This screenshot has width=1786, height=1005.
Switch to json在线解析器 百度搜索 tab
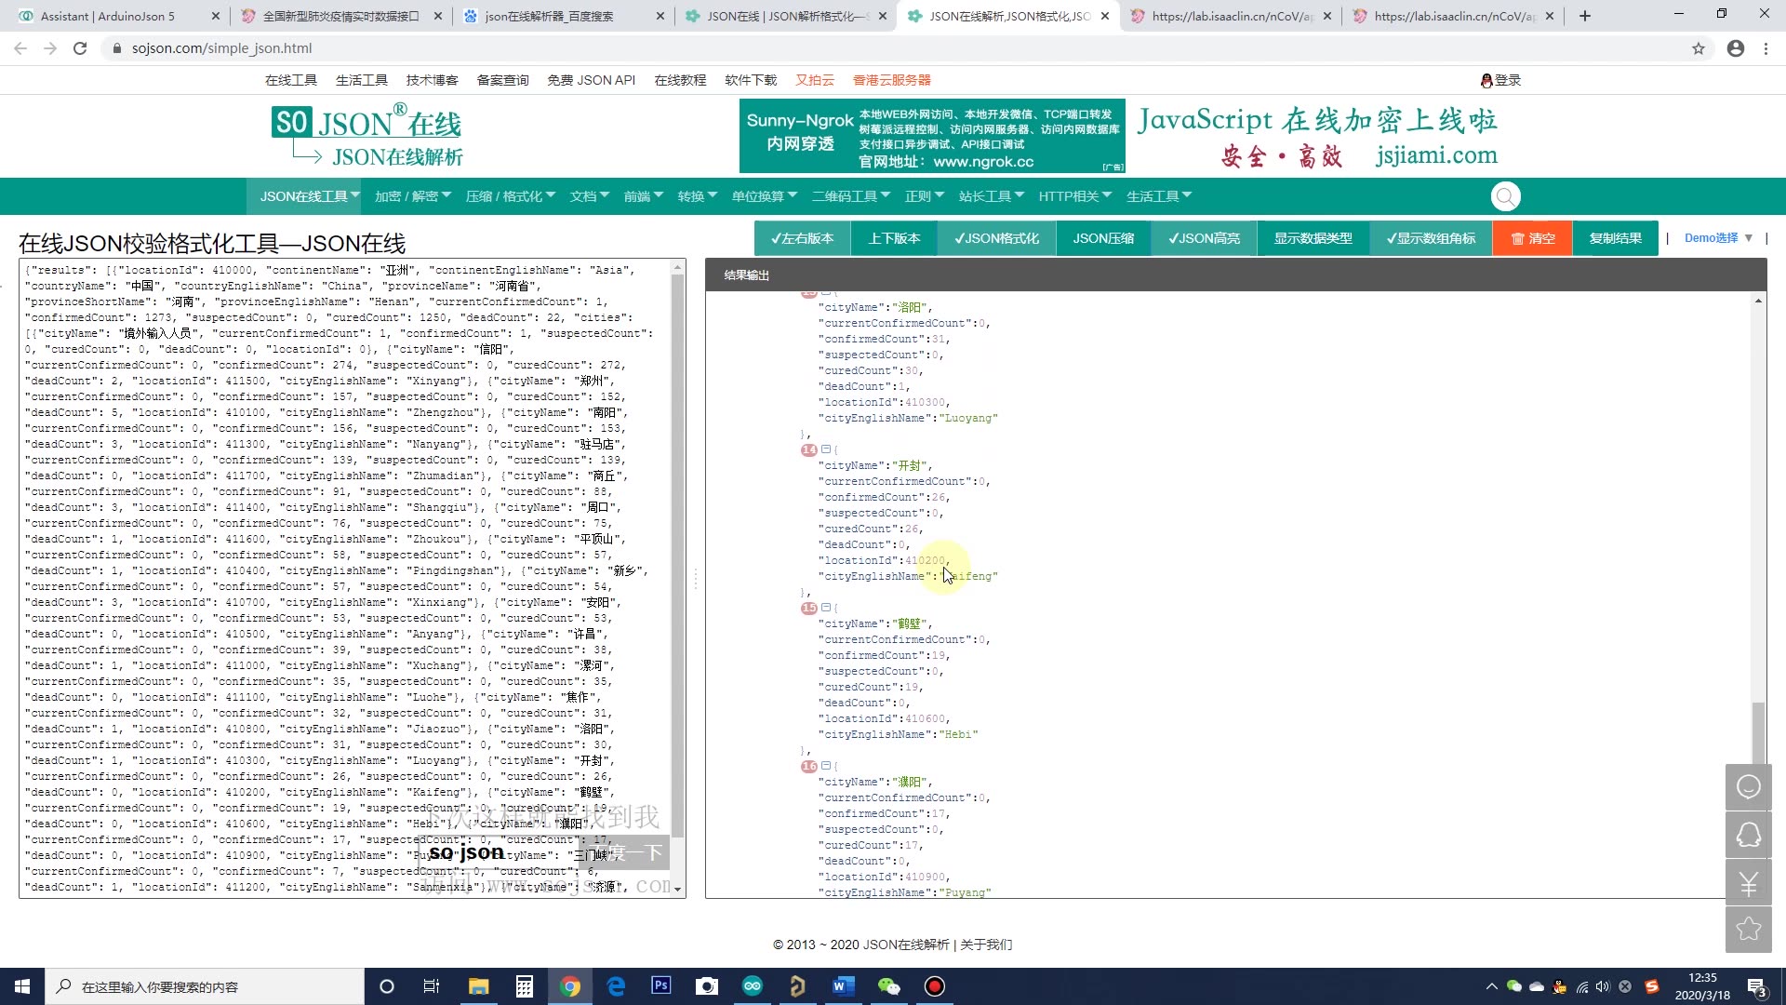(562, 16)
